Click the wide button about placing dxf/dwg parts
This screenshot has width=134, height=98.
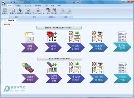click(59, 28)
